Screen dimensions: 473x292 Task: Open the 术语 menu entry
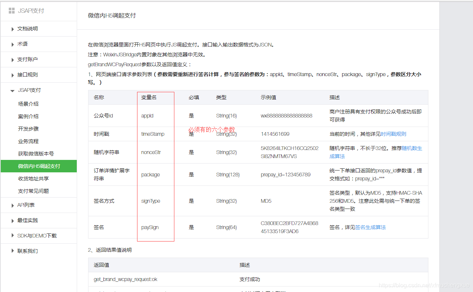(22, 44)
